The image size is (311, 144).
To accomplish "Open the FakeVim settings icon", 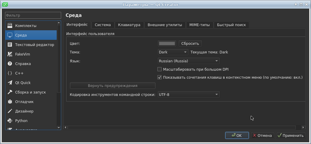I will click(x=10, y=54).
